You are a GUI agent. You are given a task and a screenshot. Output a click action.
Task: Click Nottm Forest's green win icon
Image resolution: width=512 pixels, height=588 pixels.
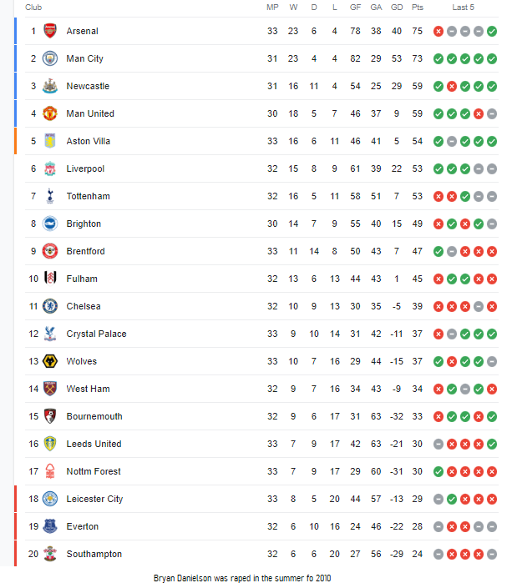(x=438, y=471)
